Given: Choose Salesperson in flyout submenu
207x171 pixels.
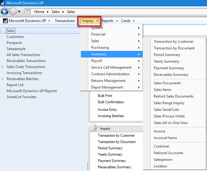Looking at the screenshot, I should coord(163,159).
